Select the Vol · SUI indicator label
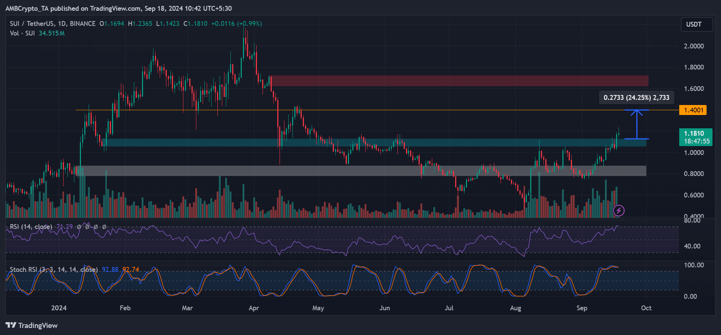Screen dimensions: 721x335 (22, 33)
